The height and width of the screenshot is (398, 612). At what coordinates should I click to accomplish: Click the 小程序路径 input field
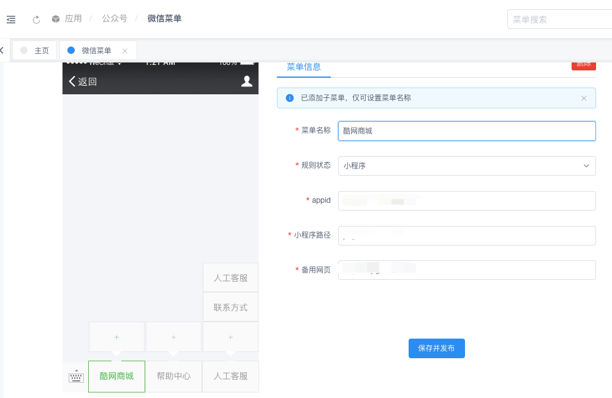click(467, 236)
